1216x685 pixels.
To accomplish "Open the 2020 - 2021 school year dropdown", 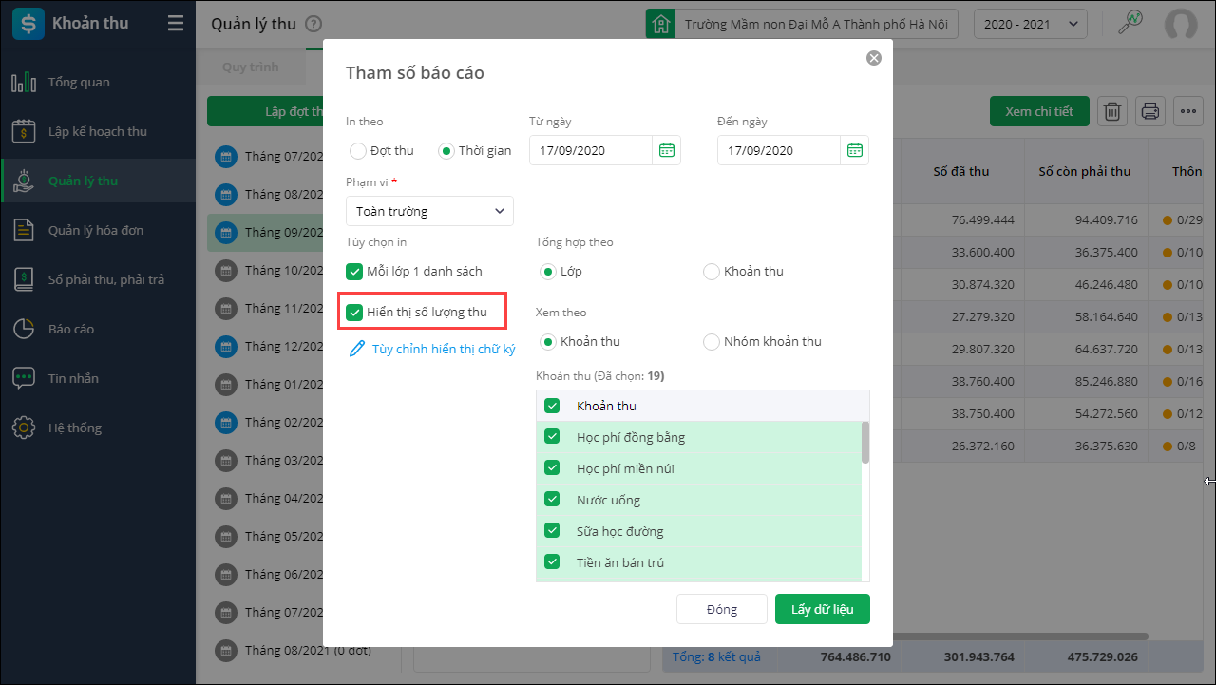I will 1031,25.
